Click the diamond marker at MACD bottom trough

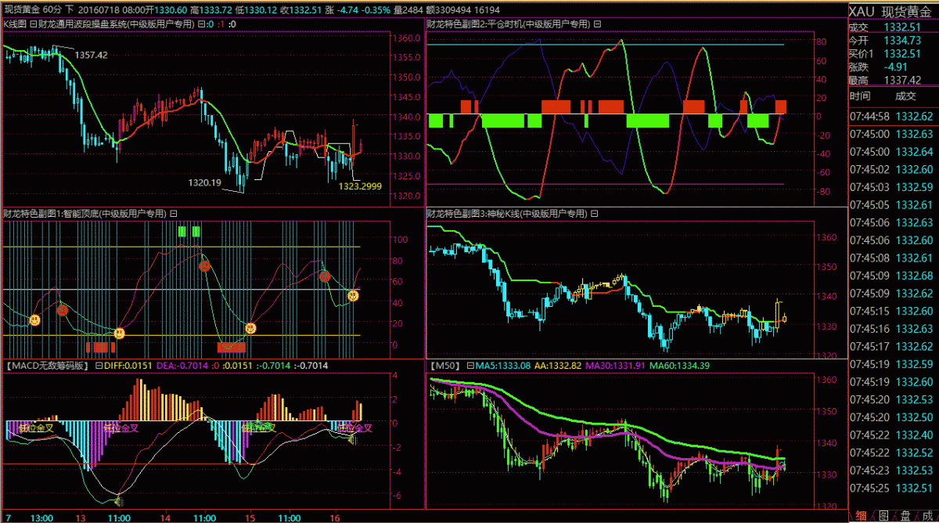[119, 500]
